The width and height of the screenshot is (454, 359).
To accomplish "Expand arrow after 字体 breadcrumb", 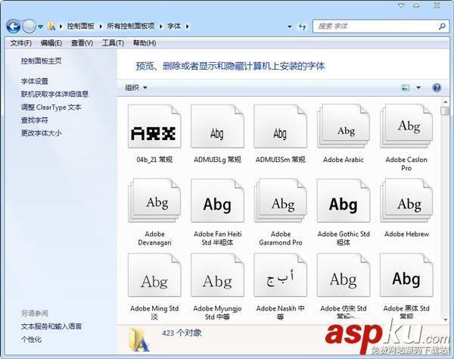I will pyautogui.click(x=188, y=27).
